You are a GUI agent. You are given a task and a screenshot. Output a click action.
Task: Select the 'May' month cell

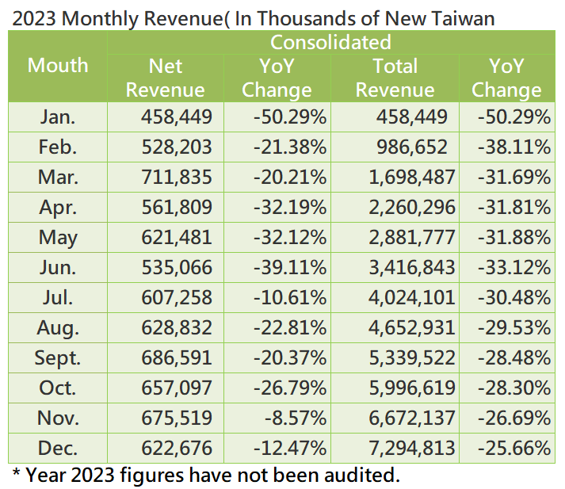[x=58, y=238]
